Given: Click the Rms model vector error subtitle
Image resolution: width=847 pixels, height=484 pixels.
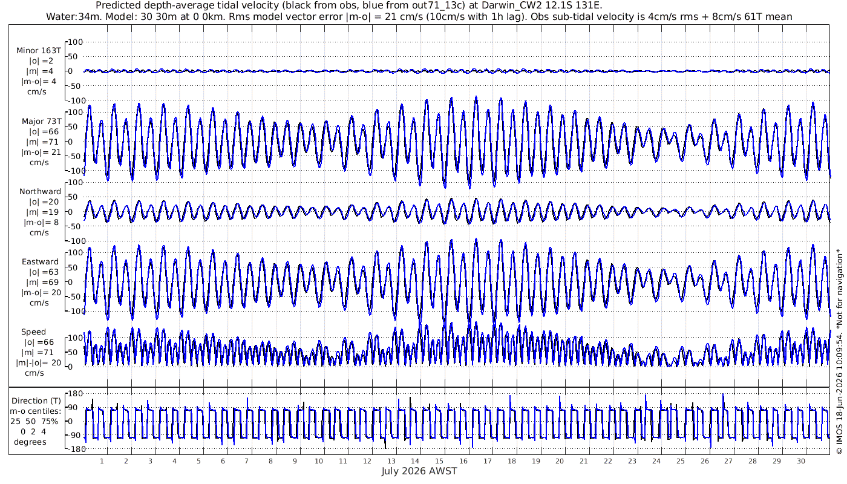Looking at the screenshot, I should [x=419, y=16].
